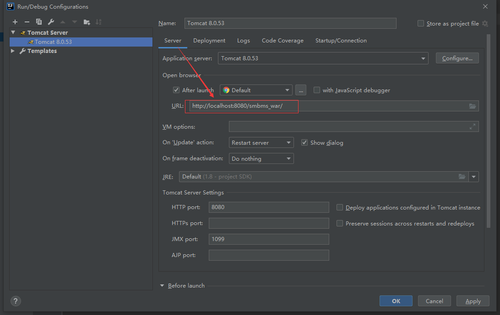The width and height of the screenshot is (500, 315).
Task: Move configuration down arrow
Action: (75, 22)
